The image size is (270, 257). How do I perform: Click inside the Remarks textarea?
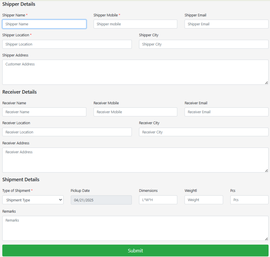tap(135, 228)
